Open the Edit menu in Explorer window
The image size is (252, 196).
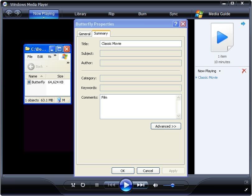click(x=40, y=57)
